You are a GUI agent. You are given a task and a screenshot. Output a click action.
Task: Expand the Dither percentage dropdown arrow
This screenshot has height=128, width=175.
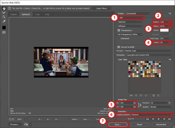pos(170,26)
